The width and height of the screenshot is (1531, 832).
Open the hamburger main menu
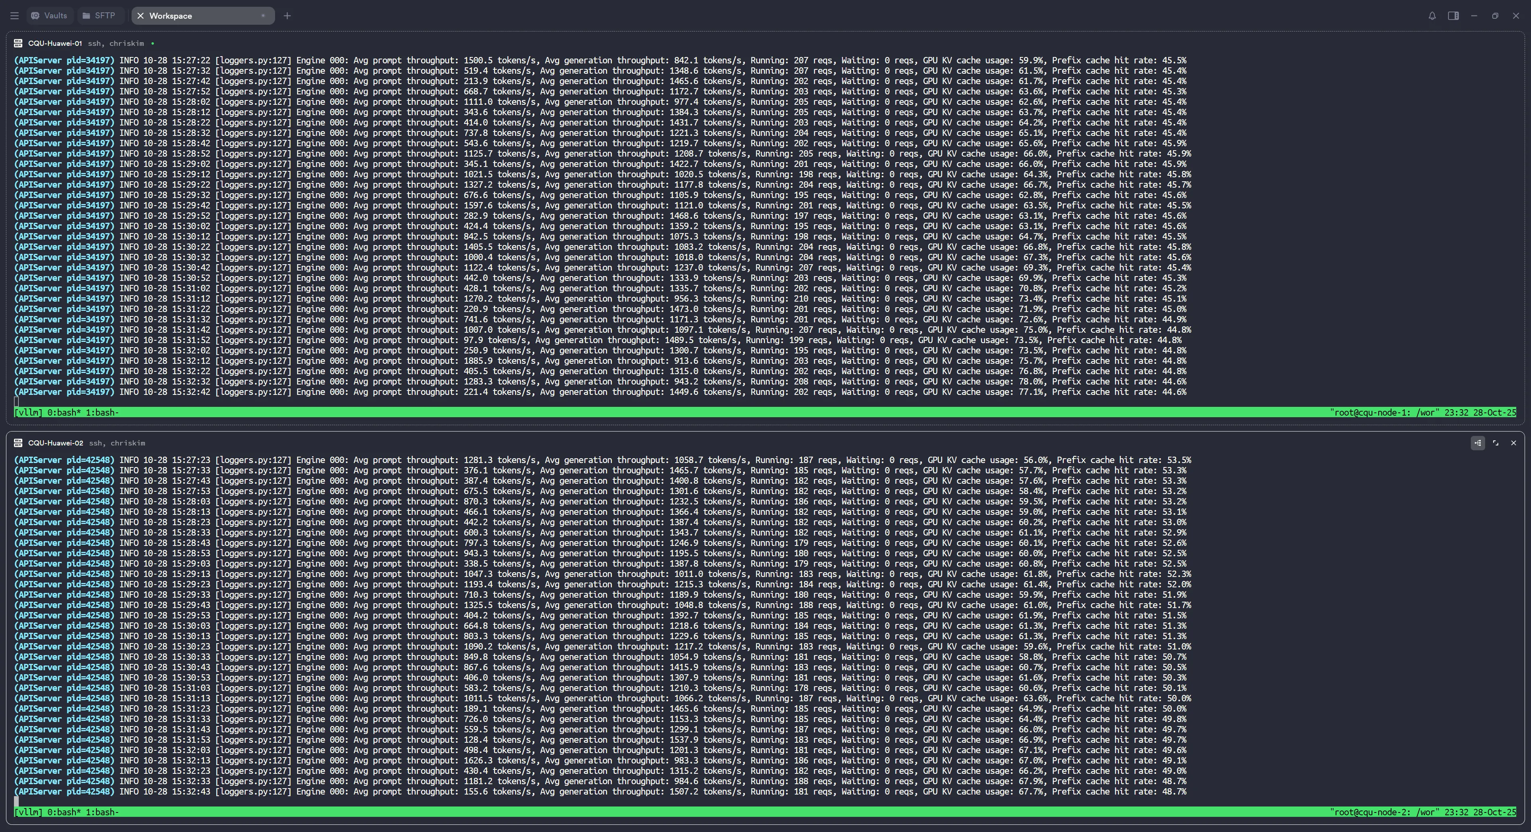(x=14, y=16)
